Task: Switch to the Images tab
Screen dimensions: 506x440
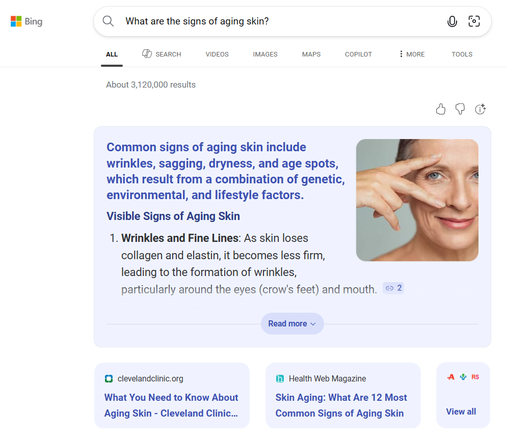Action: tap(265, 54)
